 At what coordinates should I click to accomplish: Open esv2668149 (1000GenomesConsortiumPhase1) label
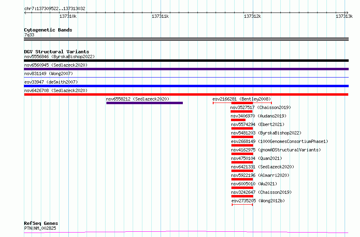[x=280, y=141]
